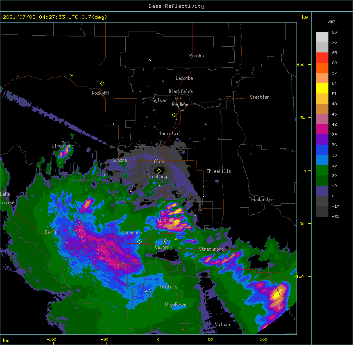Click the Limestone label
The image size is (353, 345).
[x=63, y=146]
